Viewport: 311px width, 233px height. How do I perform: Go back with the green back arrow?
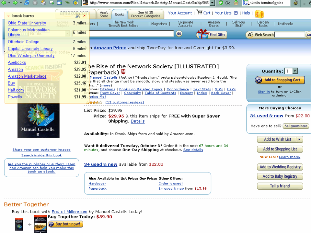point(4,3)
